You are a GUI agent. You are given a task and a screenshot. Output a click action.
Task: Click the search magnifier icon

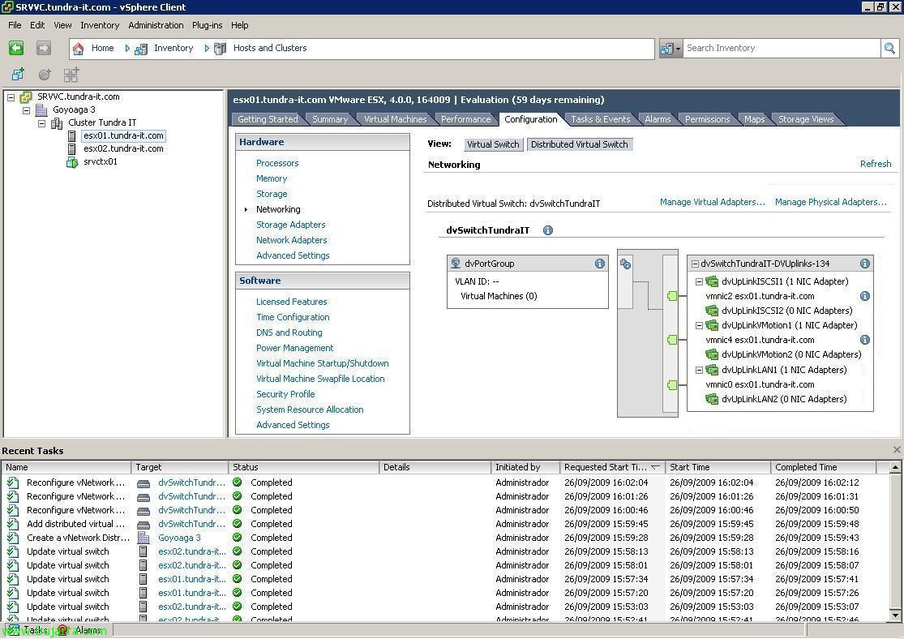(x=889, y=49)
